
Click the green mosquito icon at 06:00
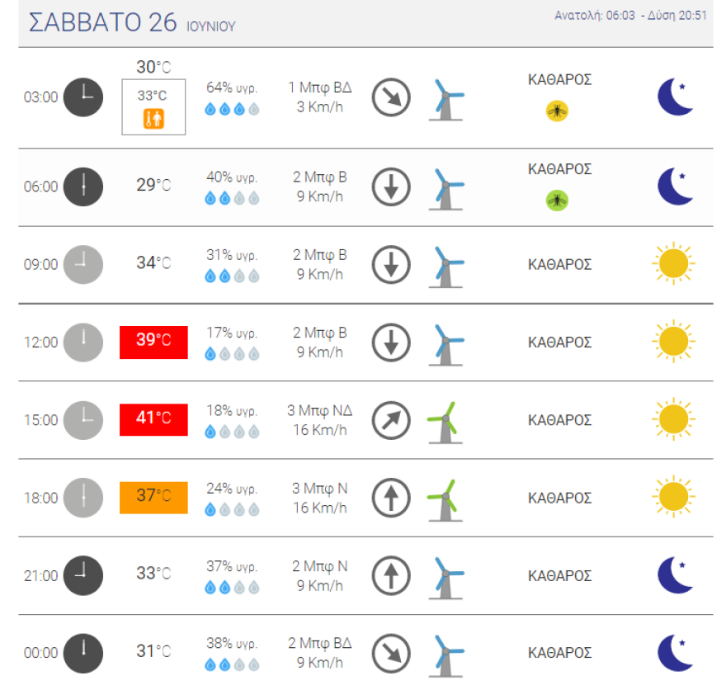click(557, 200)
